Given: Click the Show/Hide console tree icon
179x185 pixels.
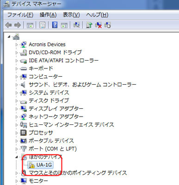Looking at the screenshot, I should (30, 25).
